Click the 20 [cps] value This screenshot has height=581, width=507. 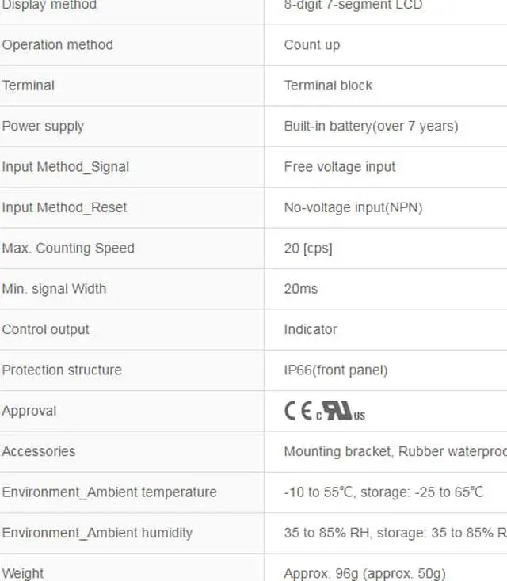pos(308,249)
